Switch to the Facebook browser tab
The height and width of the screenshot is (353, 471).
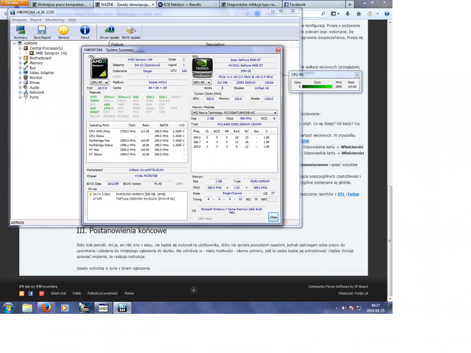click(313, 4)
